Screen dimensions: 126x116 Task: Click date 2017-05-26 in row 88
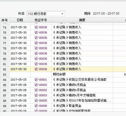[18, 101]
